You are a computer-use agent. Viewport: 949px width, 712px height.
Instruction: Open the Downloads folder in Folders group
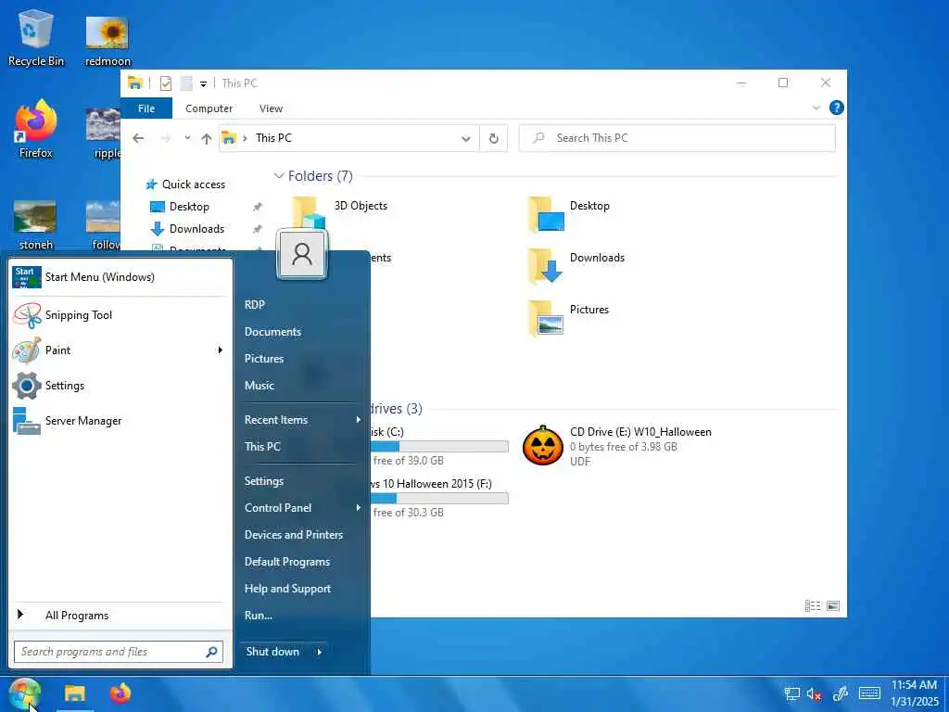pyautogui.click(x=576, y=265)
